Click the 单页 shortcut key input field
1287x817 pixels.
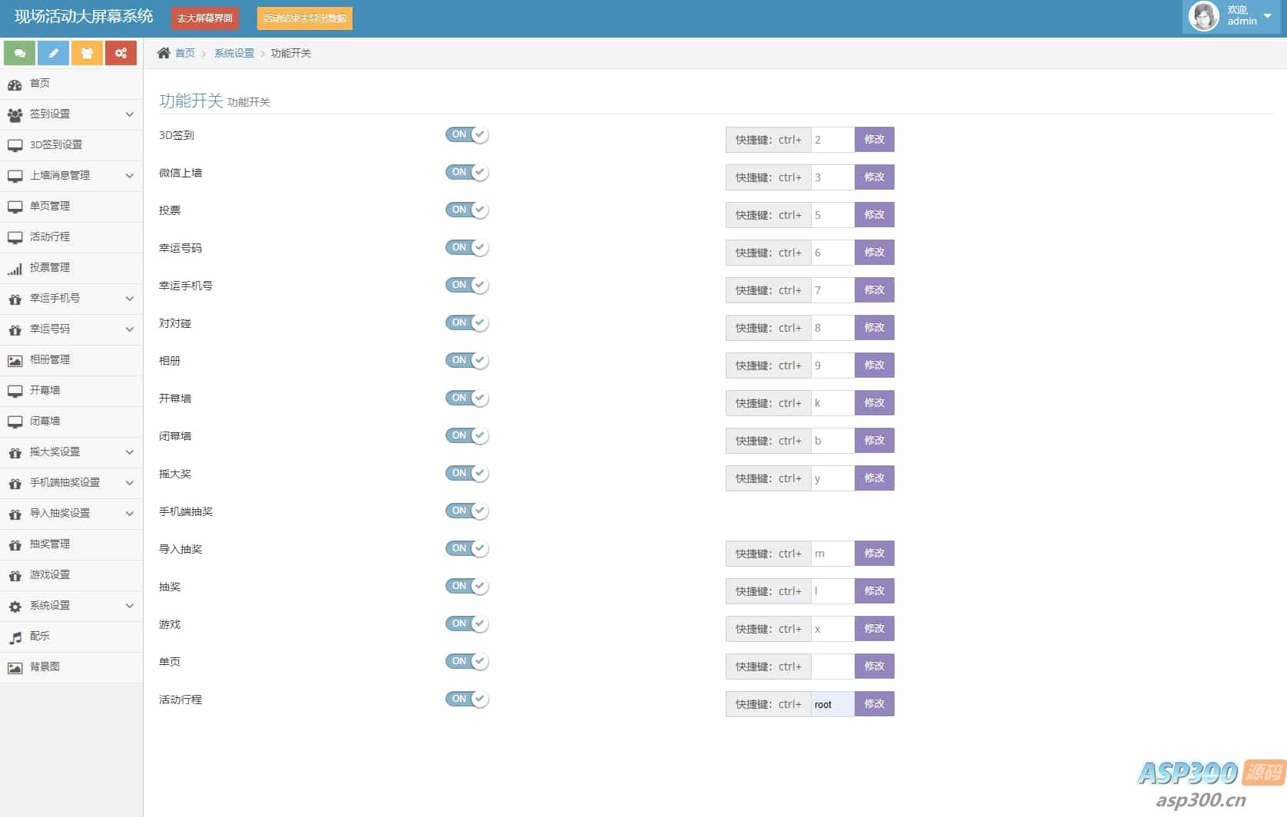point(832,666)
